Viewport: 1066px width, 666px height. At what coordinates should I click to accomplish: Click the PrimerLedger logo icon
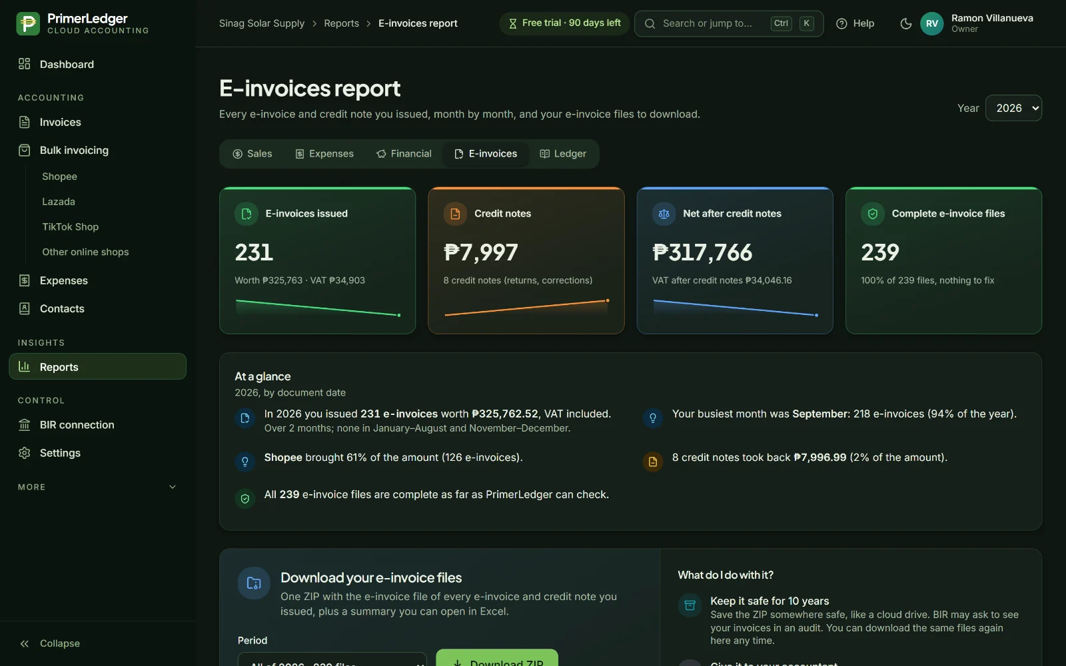click(28, 23)
